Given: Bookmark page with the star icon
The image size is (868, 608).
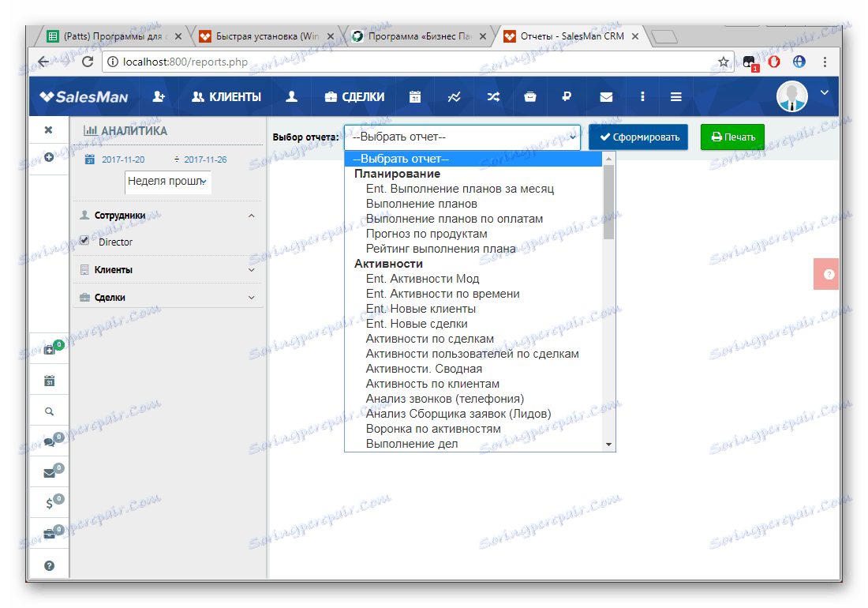Looking at the screenshot, I should pyautogui.click(x=723, y=62).
